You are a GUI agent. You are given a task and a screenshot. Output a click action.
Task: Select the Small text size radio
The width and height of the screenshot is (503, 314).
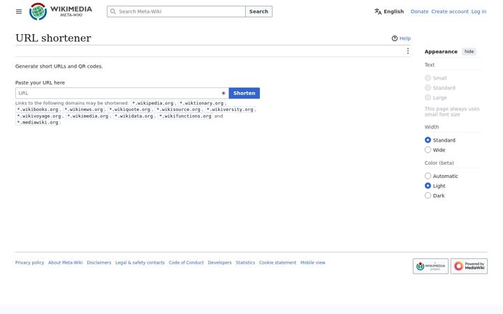[x=428, y=78]
